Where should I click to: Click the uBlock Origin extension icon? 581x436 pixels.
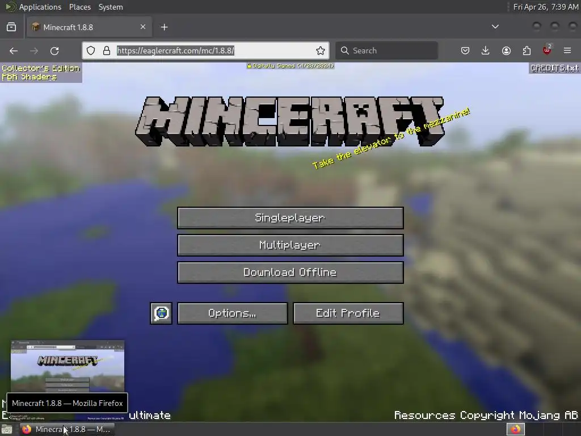(x=547, y=50)
